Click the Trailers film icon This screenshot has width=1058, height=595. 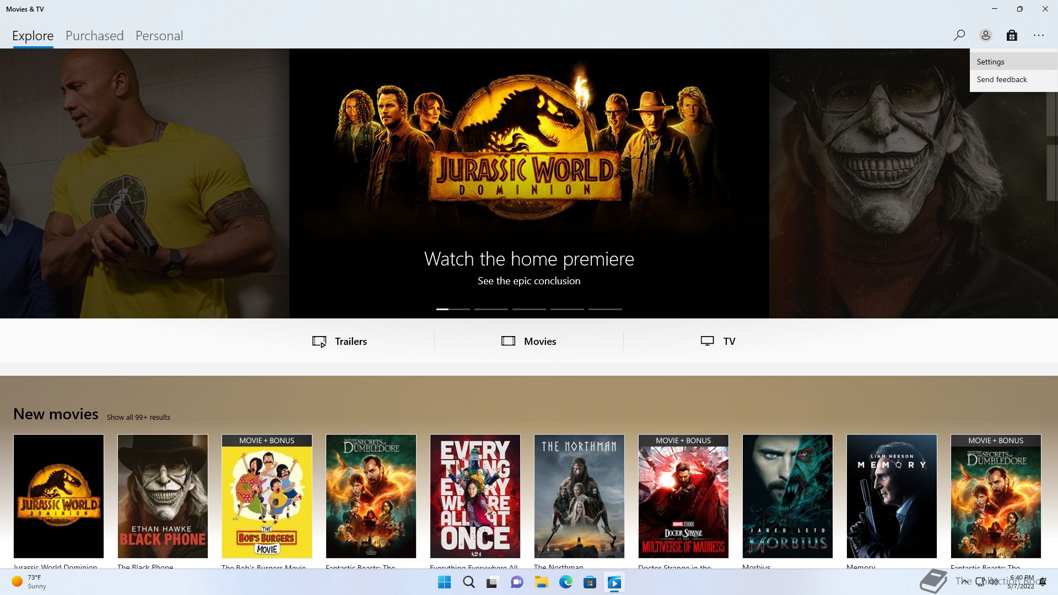[x=319, y=342]
